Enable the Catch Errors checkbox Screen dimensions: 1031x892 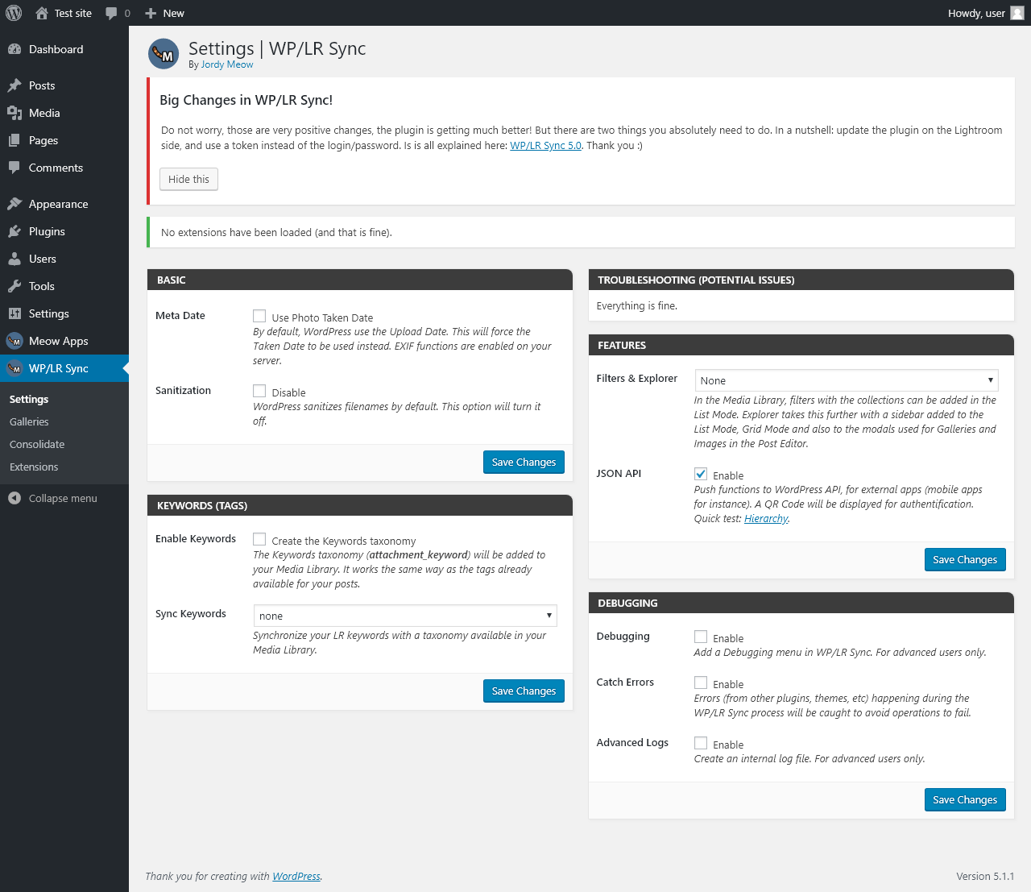pos(701,682)
